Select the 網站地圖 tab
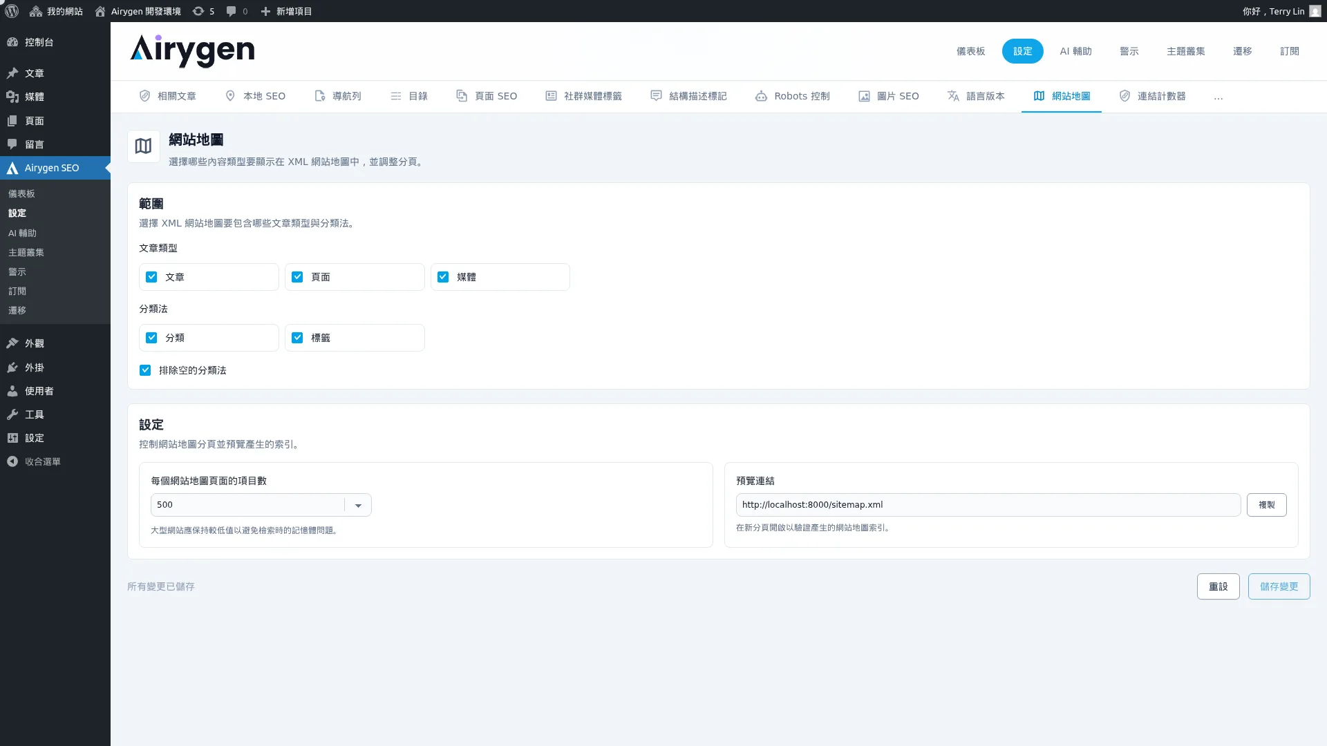1327x746 pixels. point(1062,96)
